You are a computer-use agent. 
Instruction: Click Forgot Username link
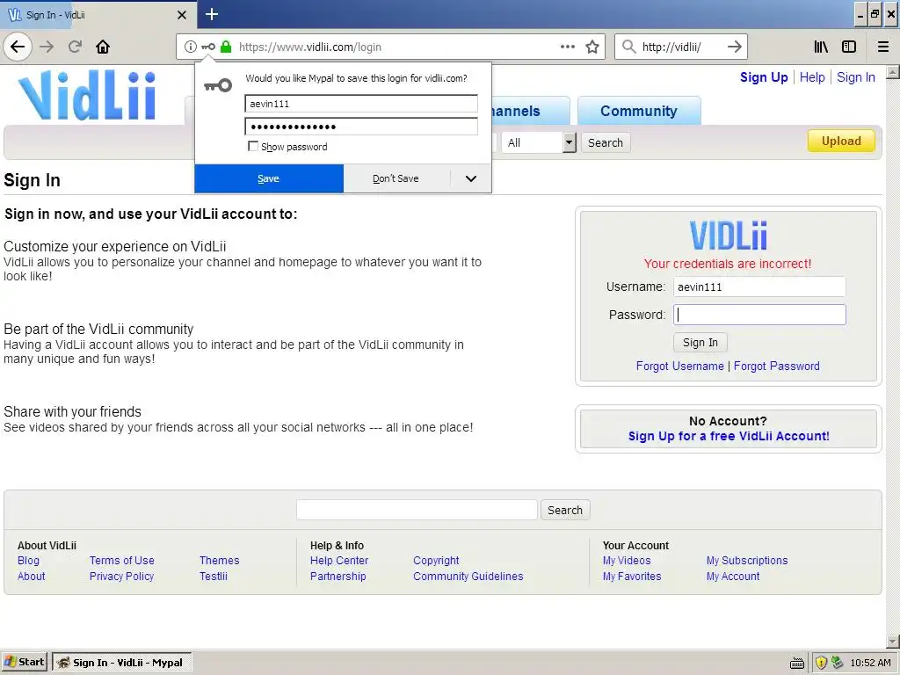679,367
